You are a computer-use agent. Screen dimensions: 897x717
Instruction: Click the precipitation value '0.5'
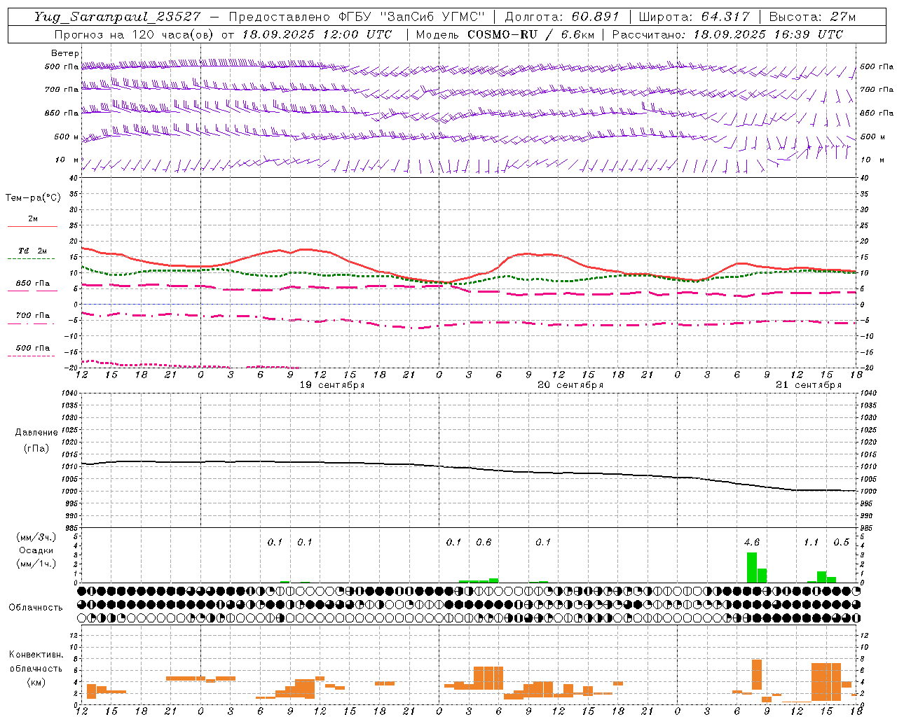click(x=841, y=542)
